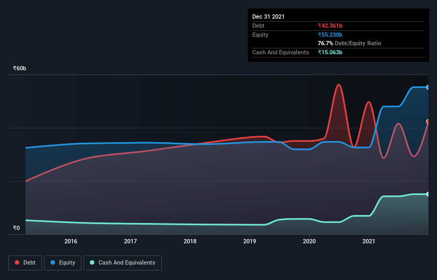Click the ₹42.361b debt value
437x280 pixels.
point(330,26)
